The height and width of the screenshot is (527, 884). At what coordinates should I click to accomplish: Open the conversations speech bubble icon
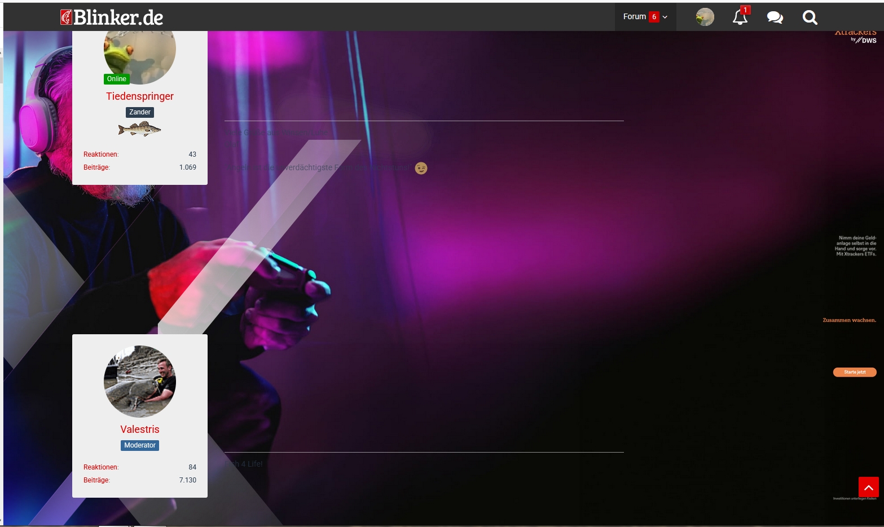(775, 17)
